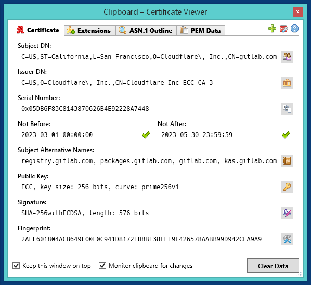Click the Public Key golden key icon
Image resolution: width=311 pixels, height=285 pixels.
pos(287,187)
